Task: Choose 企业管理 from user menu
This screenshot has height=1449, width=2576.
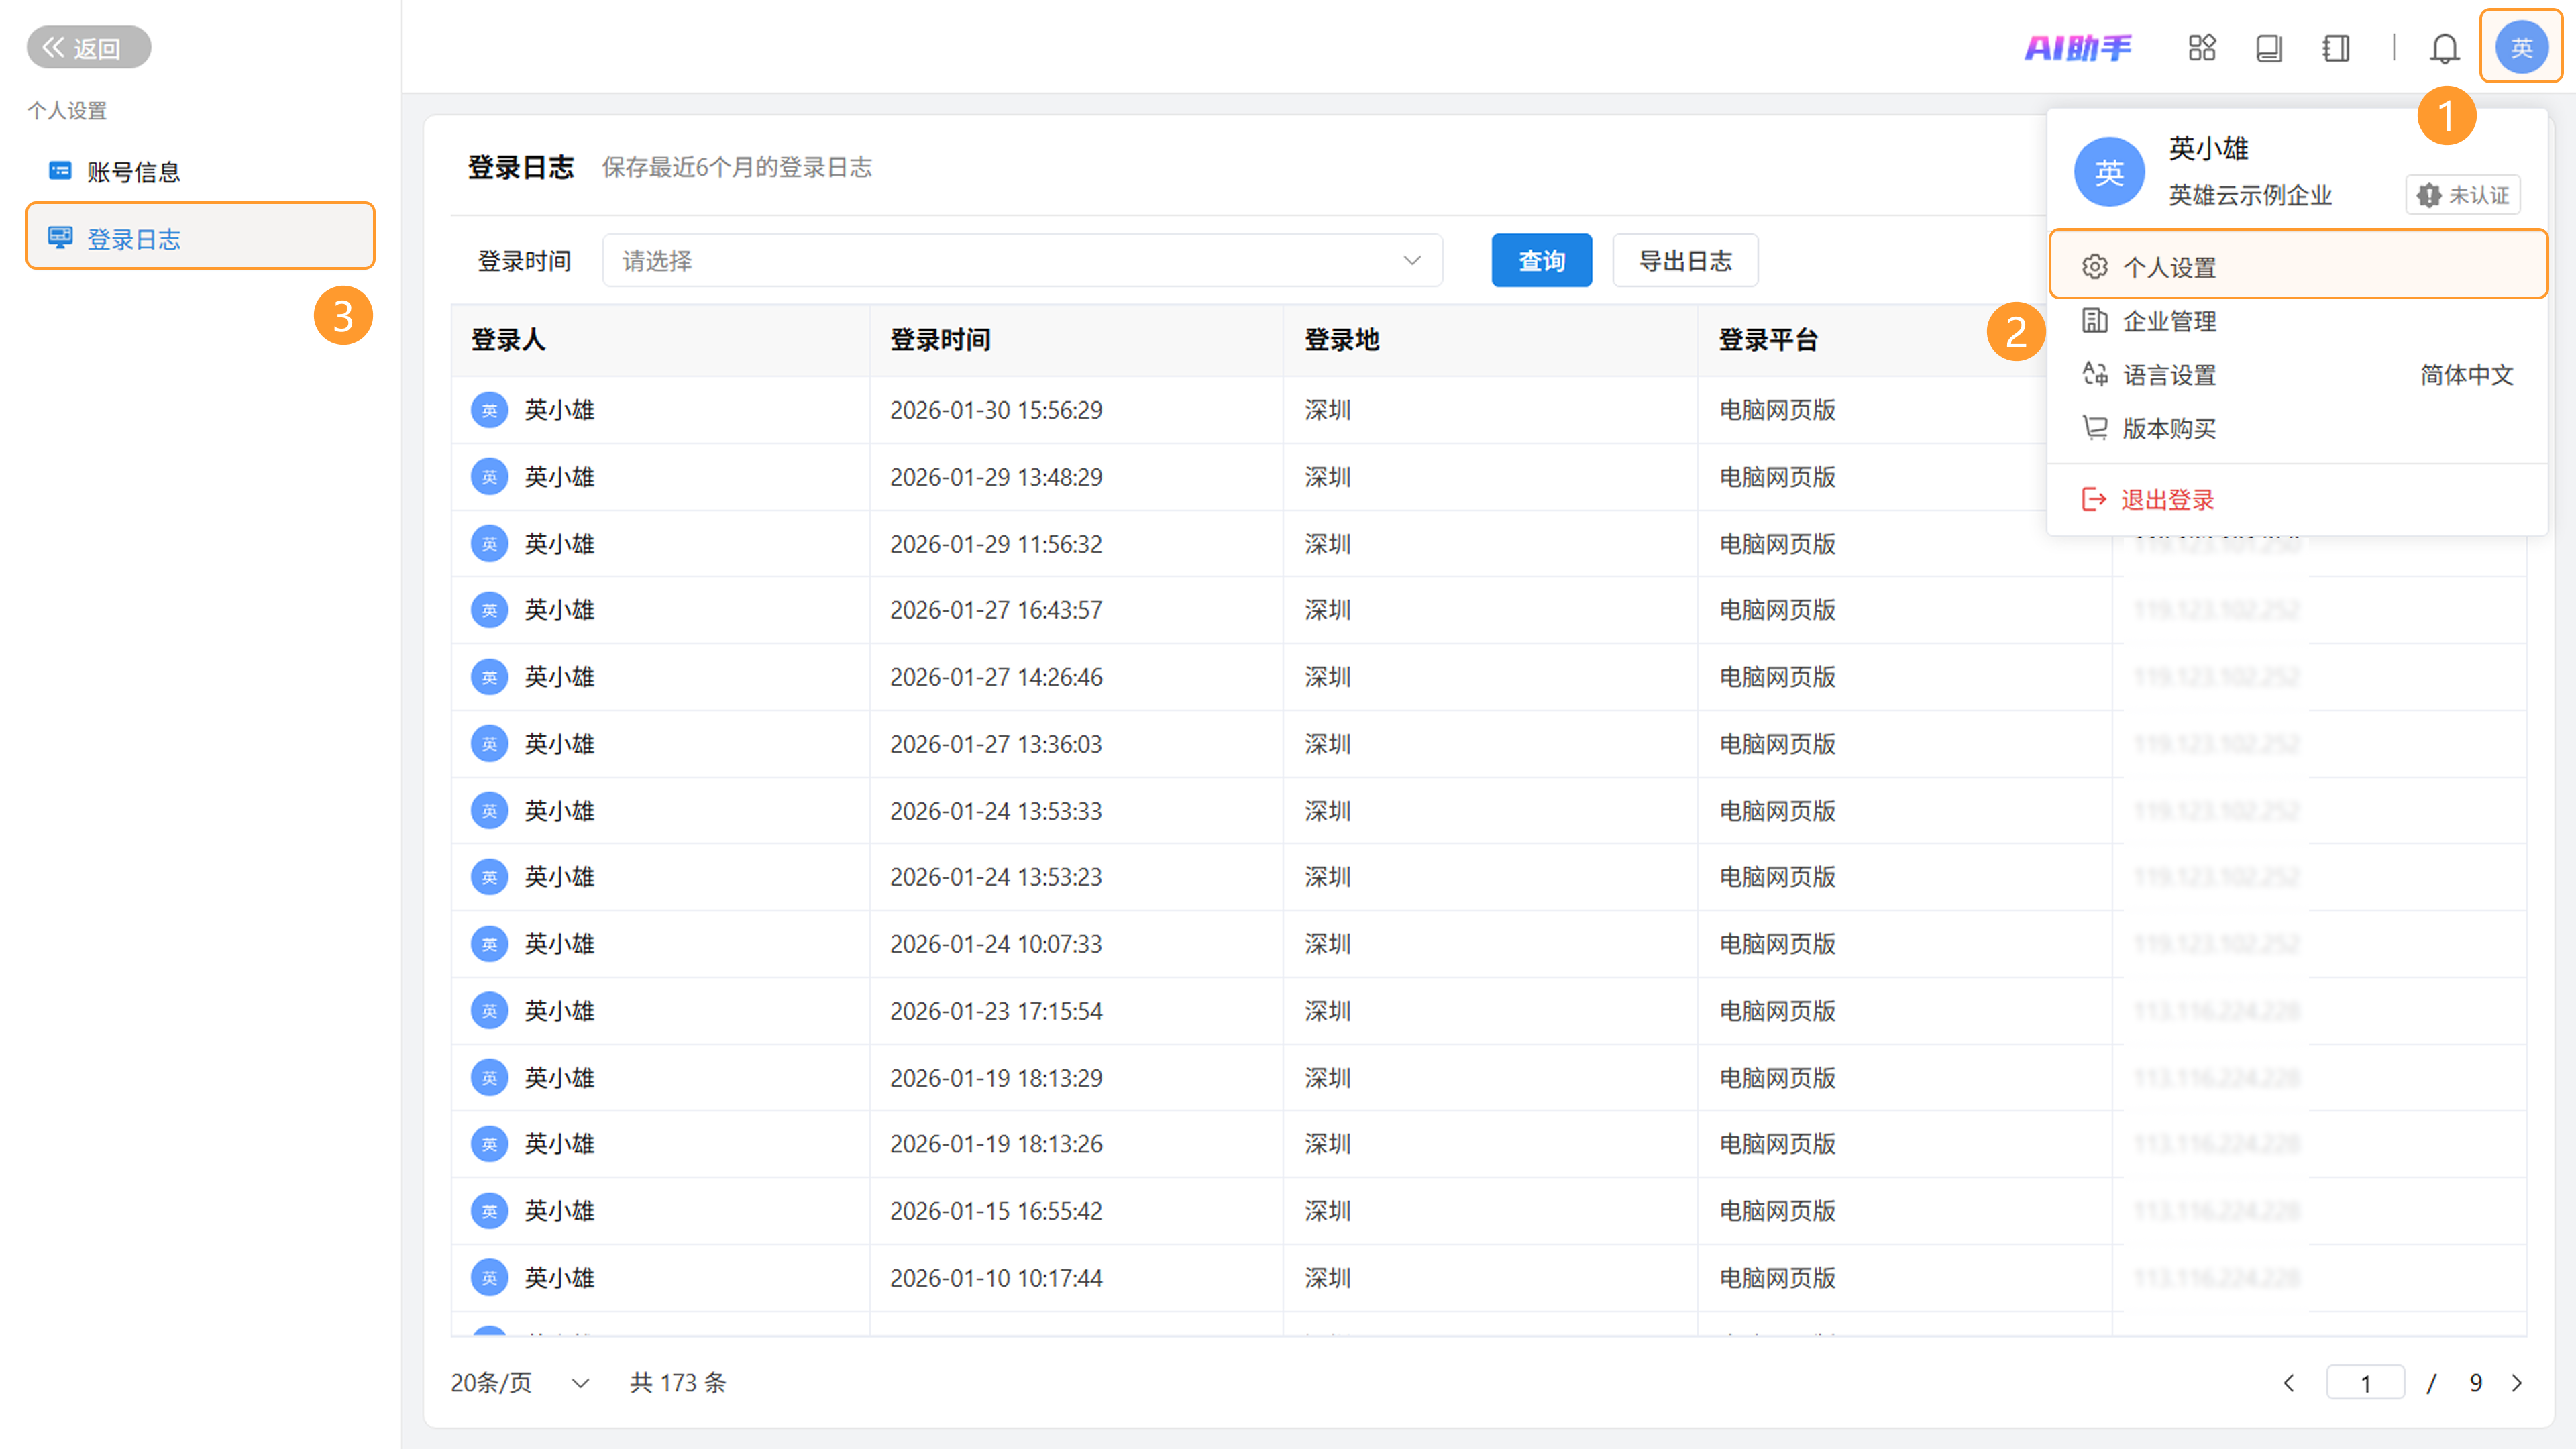Action: pyautogui.click(x=2168, y=321)
